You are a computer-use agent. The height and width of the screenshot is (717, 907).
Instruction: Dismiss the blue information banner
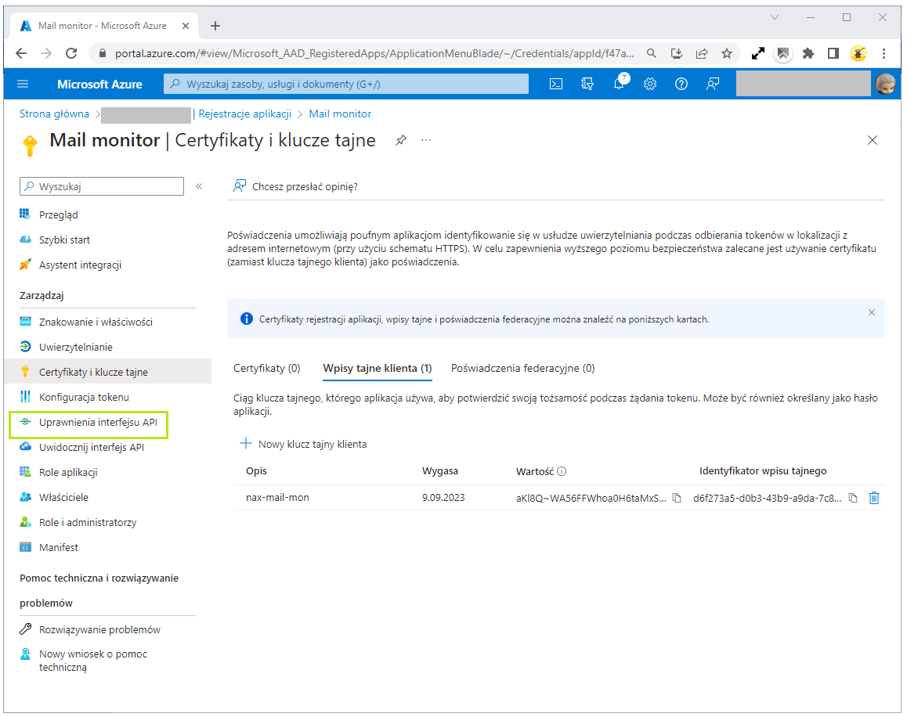point(871,312)
